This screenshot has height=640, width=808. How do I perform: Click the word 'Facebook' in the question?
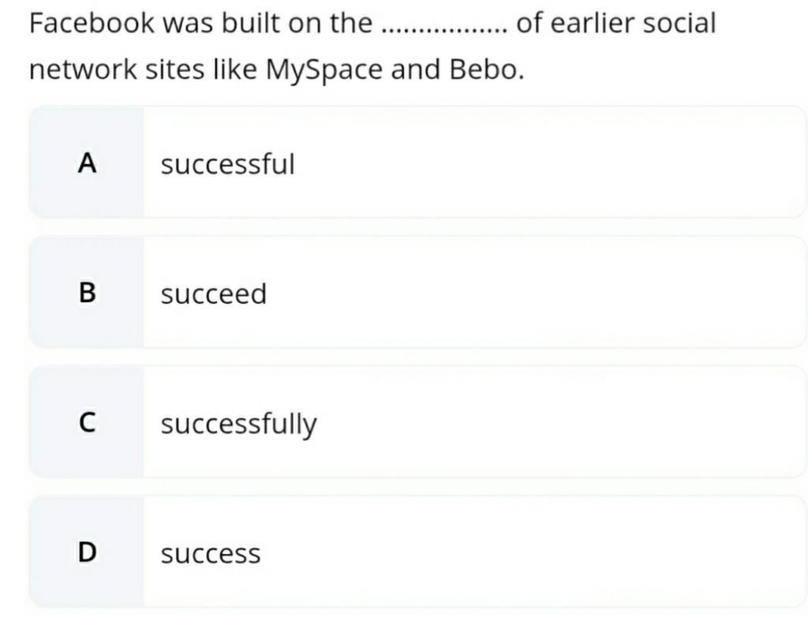pos(92,23)
